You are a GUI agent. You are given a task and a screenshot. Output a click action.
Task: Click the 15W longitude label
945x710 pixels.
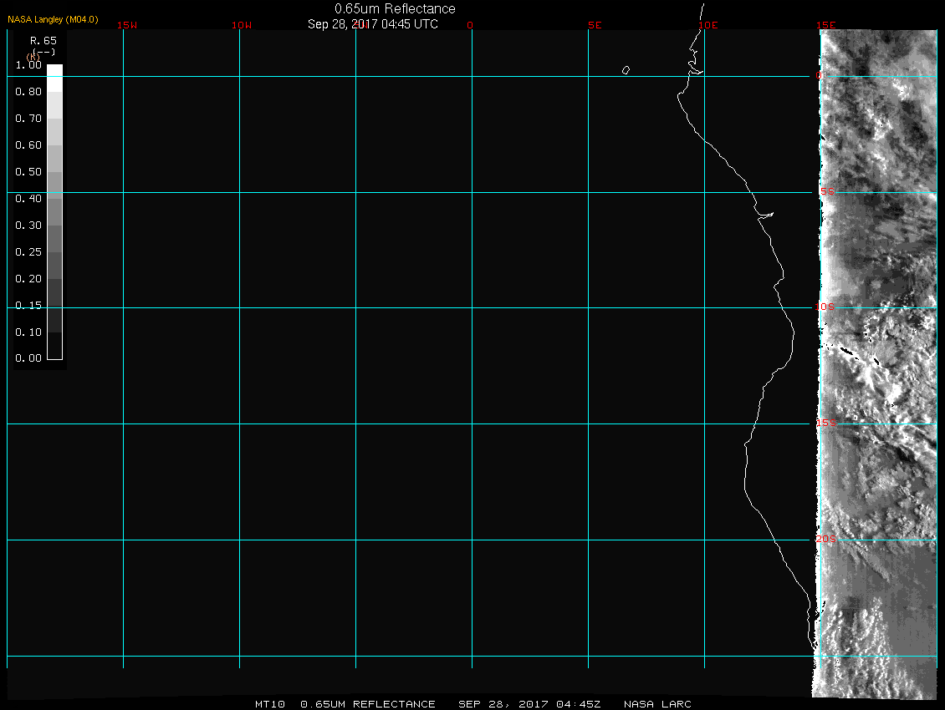click(127, 25)
